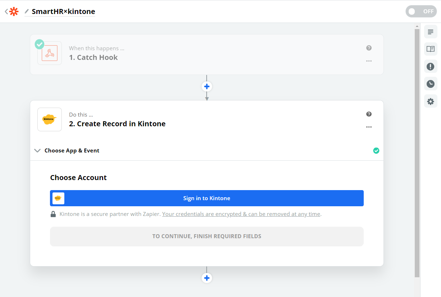Click the Catch Hook webhook icon

(50, 53)
